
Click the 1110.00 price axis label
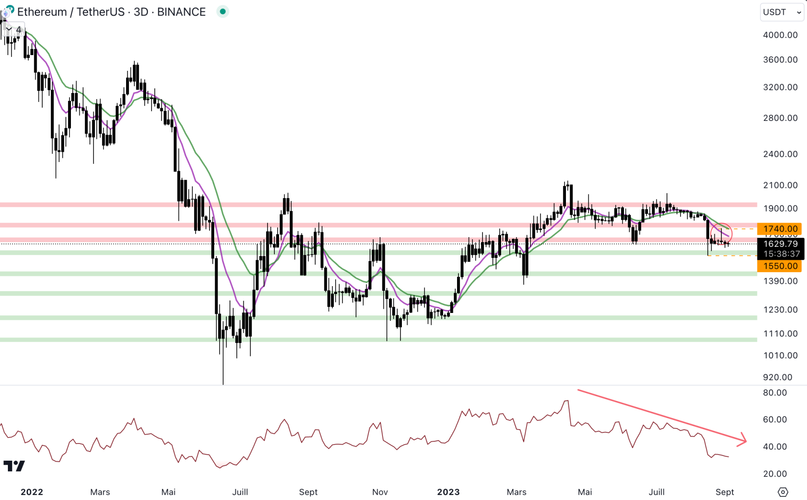click(x=781, y=334)
